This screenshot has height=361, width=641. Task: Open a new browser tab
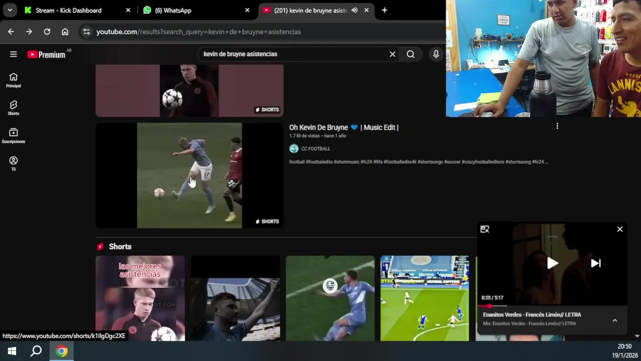pos(385,10)
